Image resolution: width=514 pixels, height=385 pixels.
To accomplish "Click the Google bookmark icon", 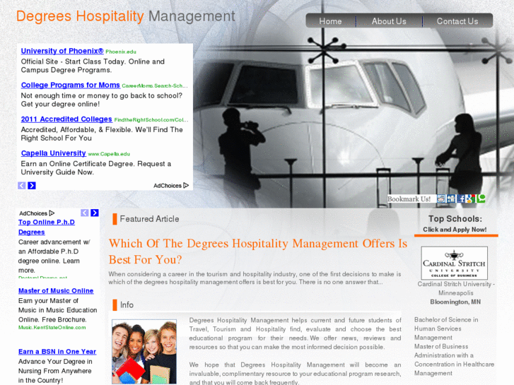I will pyautogui.click(x=471, y=199).
